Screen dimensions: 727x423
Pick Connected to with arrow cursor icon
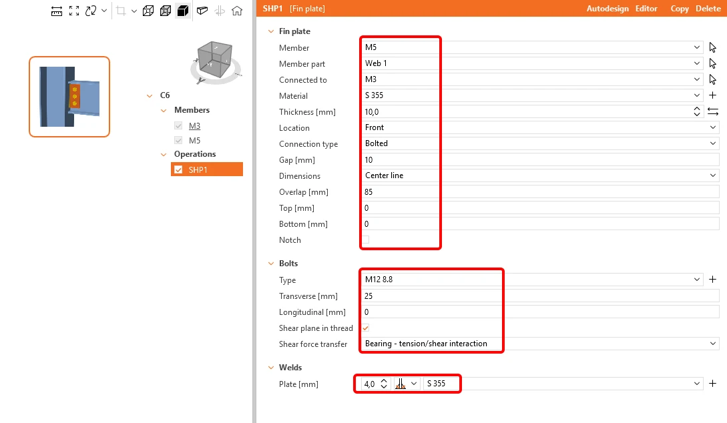tap(712, 79)
